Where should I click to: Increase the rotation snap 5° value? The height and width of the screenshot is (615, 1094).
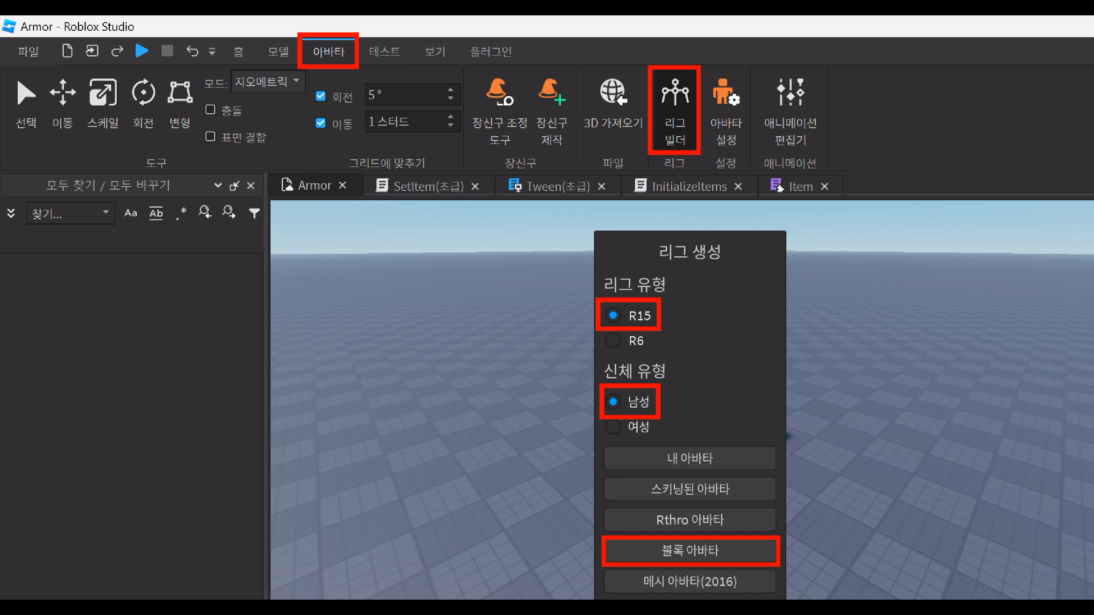pyautogui.click(x=450, y=89)
